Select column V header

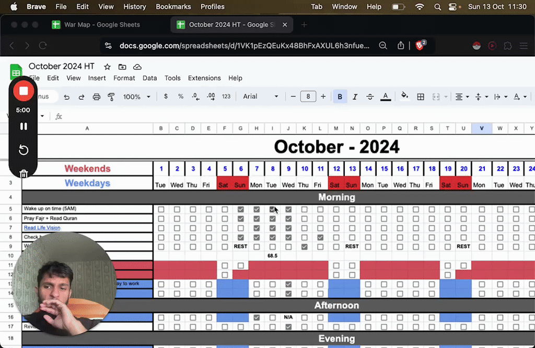click(x=482, y=129)
